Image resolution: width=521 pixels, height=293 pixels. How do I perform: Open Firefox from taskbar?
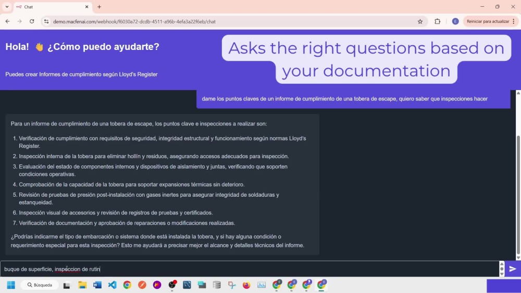[246, 285]
